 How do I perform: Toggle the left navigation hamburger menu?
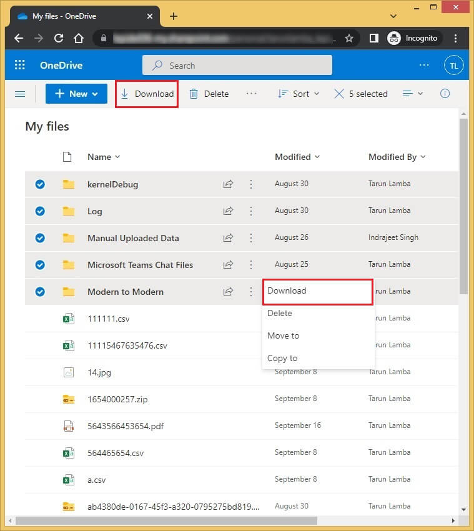(x=20, y=94)
